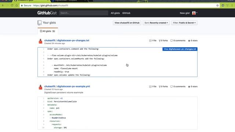This screenshot has height=132, width=235.
Task: Click the browser address bar URL
Action: tap(51, 5)
